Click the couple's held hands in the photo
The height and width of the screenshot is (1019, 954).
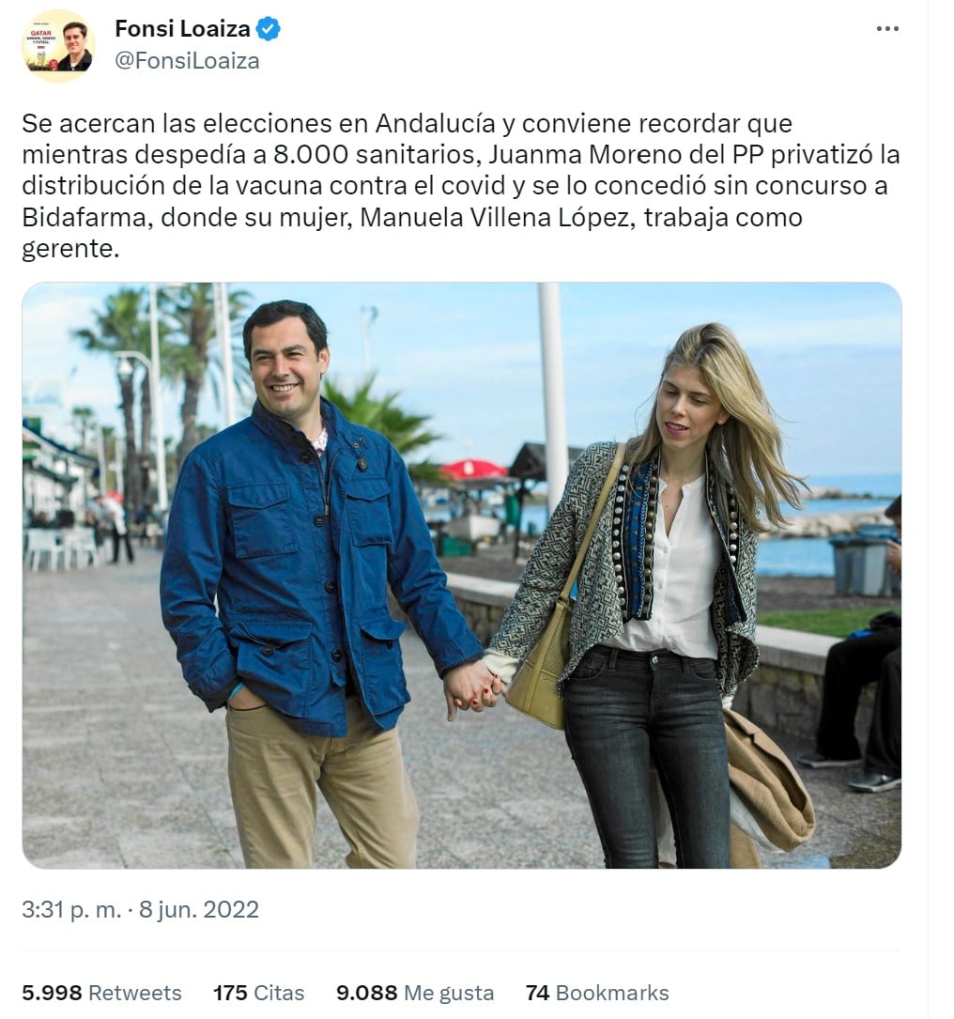click(472, 688)
